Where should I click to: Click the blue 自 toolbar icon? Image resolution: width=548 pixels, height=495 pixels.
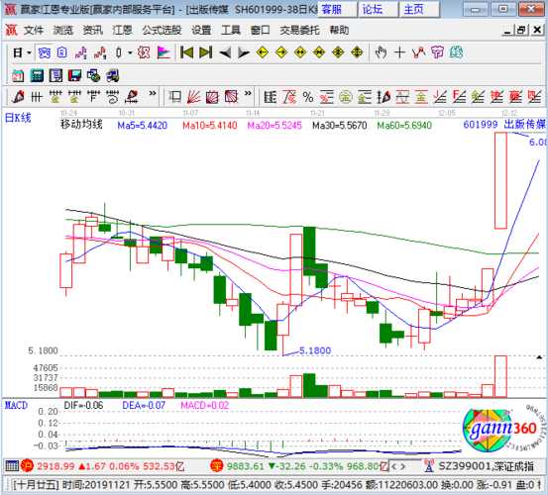(61, 53)
